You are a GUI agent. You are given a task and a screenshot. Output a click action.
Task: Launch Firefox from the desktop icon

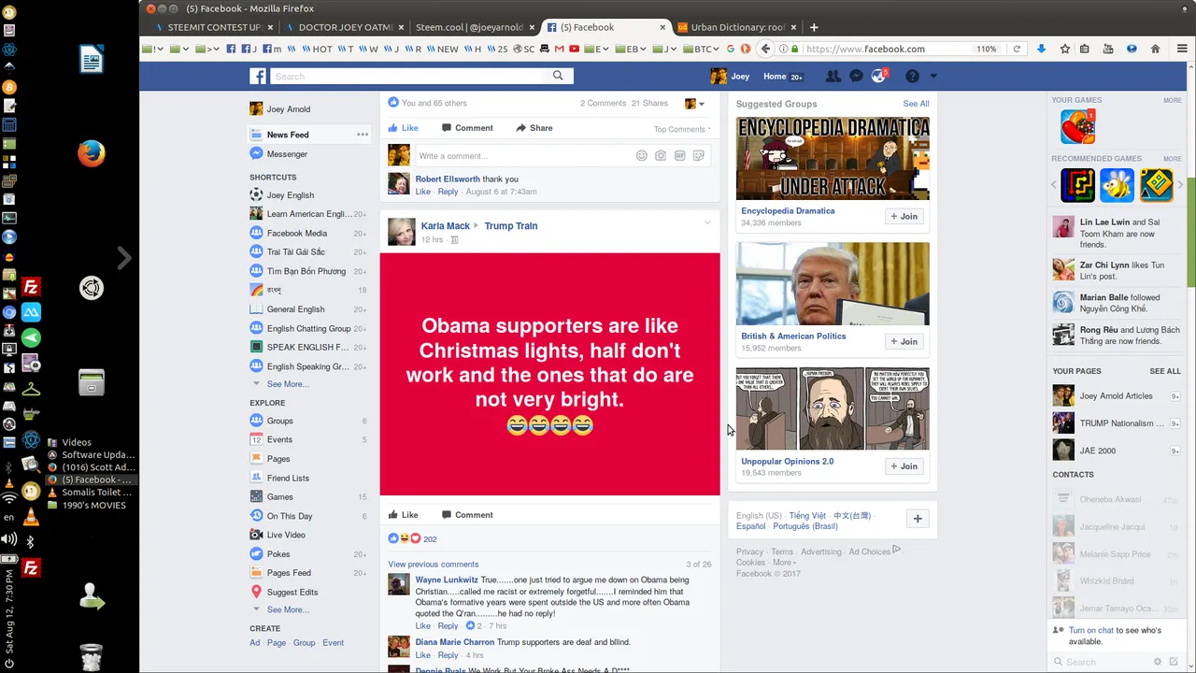pyautogui.click(x=91, y=153)
